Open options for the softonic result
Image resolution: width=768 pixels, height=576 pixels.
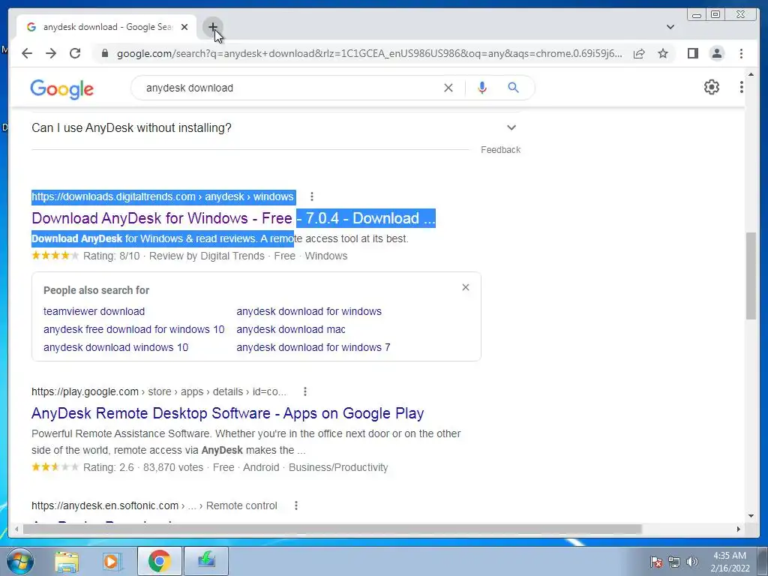[x=295, y=506]
